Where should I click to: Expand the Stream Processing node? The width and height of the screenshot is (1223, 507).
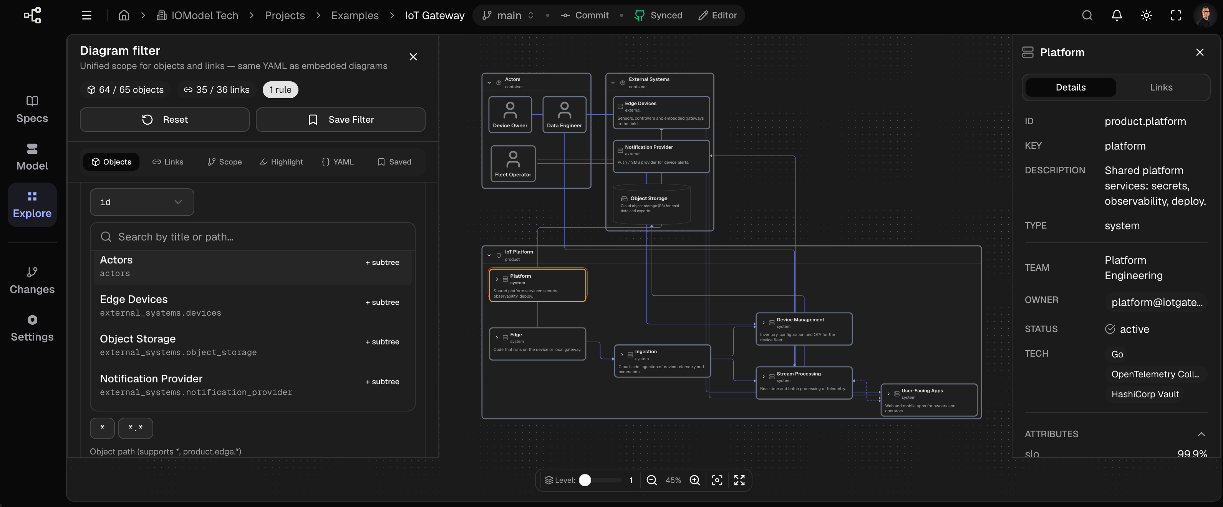(764, 377)
